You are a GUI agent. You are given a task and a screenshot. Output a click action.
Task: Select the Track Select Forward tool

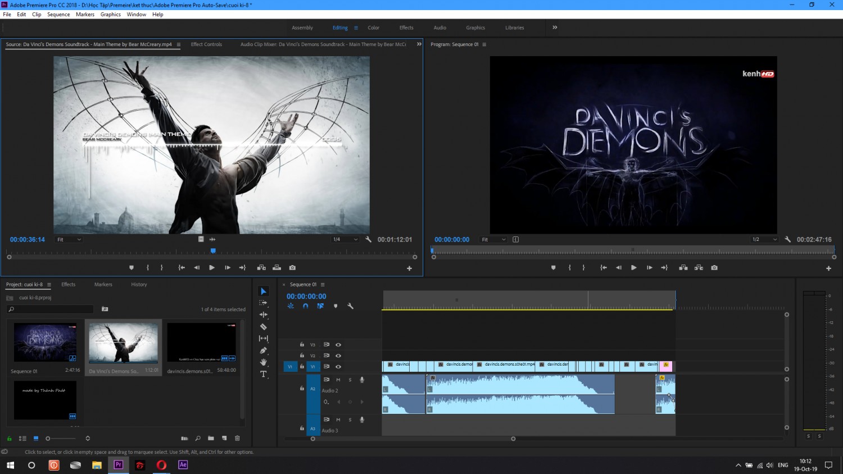[263, 303]
